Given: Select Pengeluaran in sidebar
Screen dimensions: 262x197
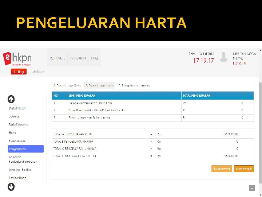Looking at the screenshot, I should tap(26, 149).
